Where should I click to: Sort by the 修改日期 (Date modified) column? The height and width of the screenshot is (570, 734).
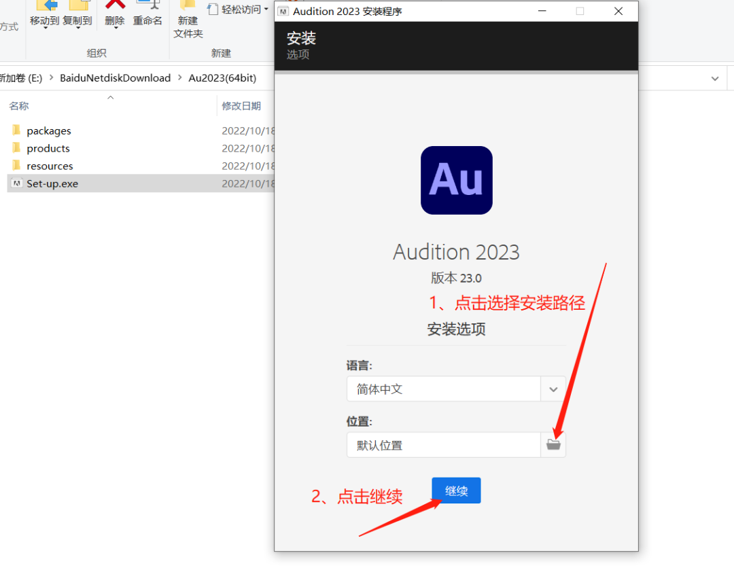241,105
